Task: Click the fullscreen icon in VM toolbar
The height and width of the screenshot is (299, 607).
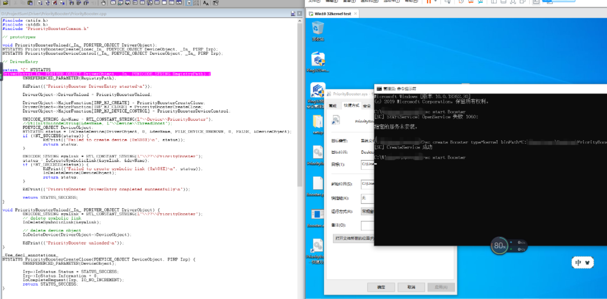Action: point(513,2)
